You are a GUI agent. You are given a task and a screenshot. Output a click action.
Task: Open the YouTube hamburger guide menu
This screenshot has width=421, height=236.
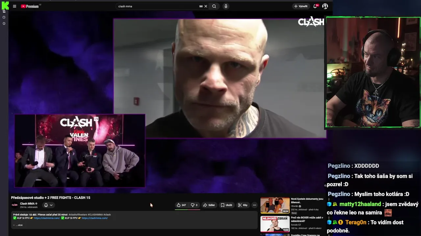(x=14, y=6)
